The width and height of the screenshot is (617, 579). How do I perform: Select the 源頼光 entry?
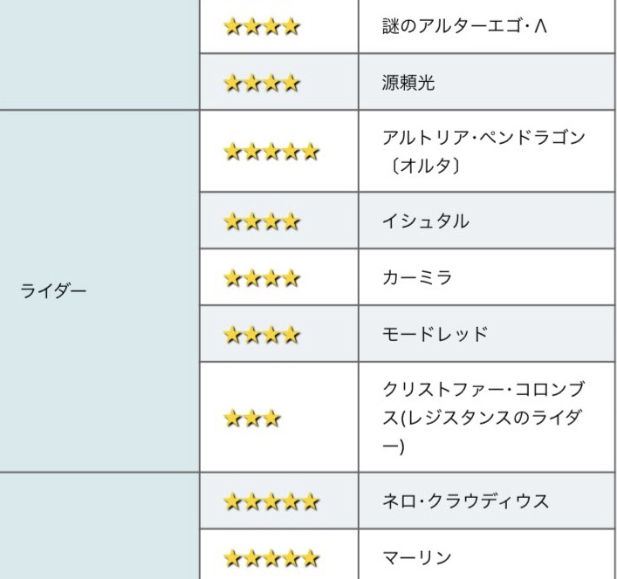[408, 83]
